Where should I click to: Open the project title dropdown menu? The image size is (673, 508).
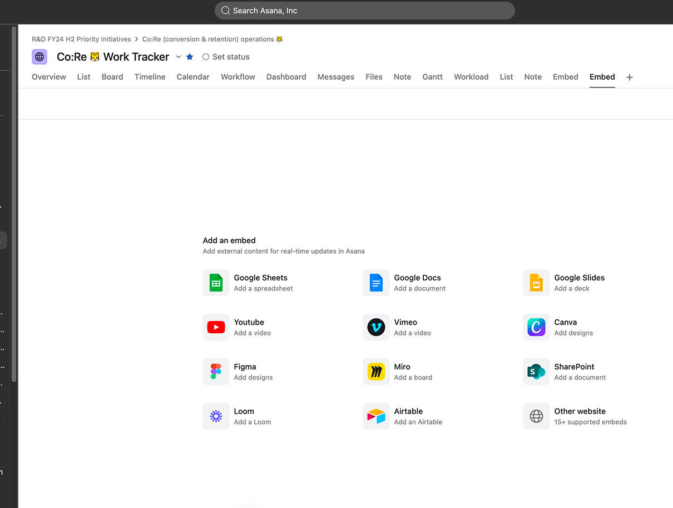tap(178, 57)
